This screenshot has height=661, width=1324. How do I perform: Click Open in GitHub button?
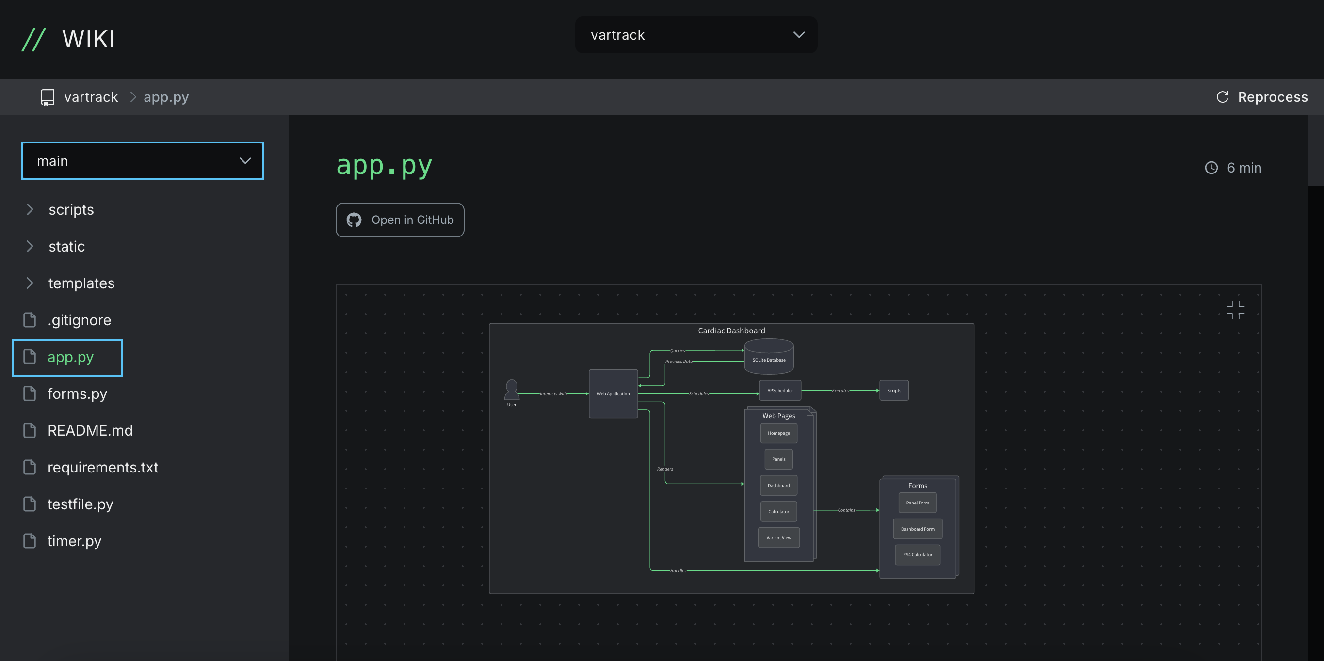click(400, 220)
